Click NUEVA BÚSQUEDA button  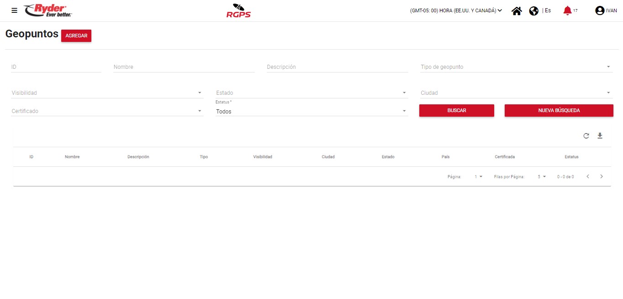coord(559,111)
